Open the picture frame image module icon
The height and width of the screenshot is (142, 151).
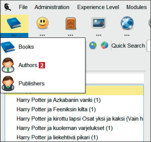[x=99, y=23]
